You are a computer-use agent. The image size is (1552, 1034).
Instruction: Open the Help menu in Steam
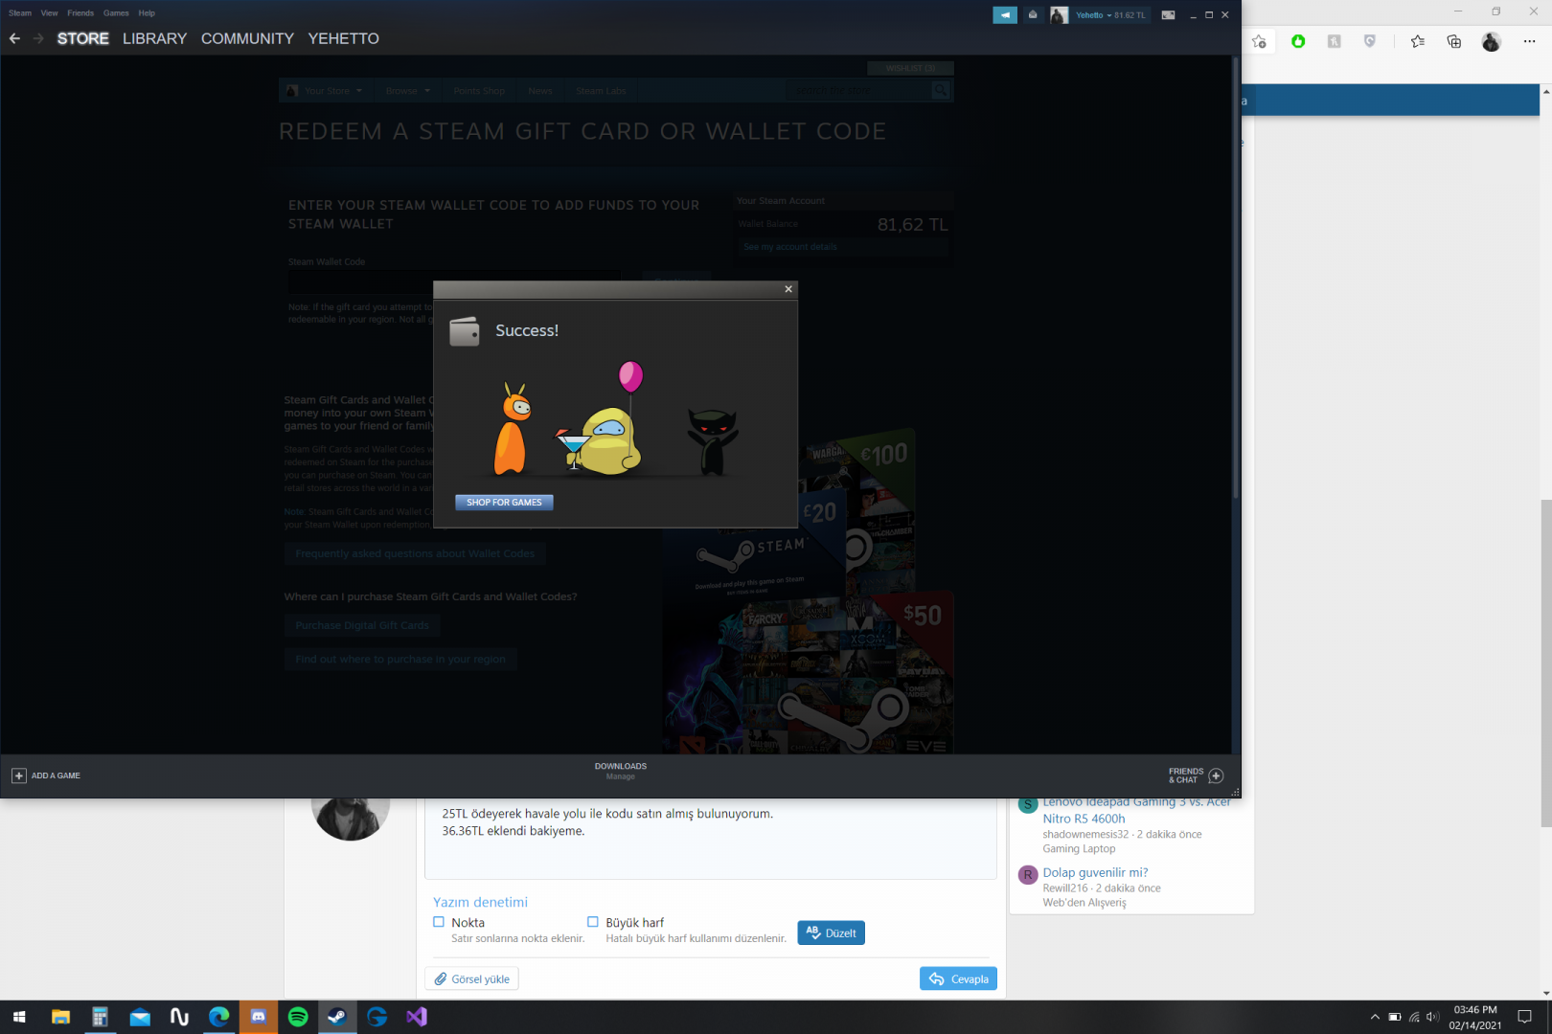[x=147, y=13]
